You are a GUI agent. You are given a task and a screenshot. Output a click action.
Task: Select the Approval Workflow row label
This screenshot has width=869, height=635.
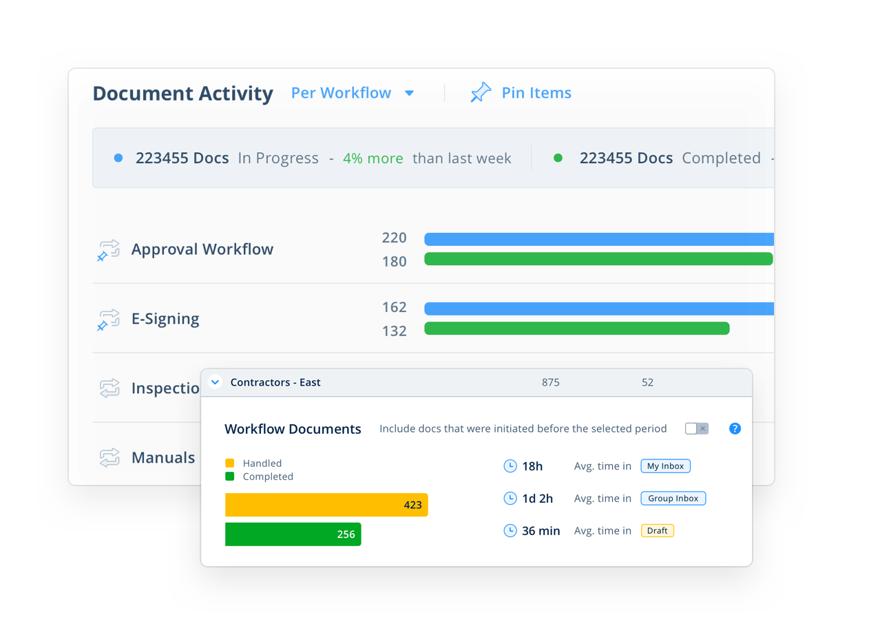(202, 249)
